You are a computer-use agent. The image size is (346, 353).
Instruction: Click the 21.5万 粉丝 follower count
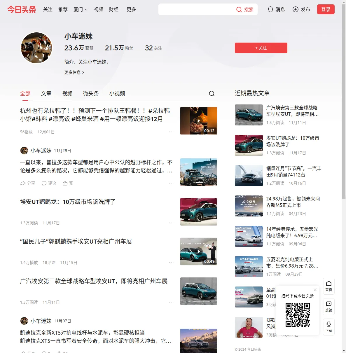[x=119, y=48]
